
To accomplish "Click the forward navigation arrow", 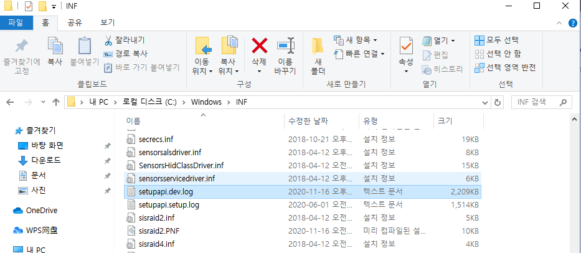I will pos(28,102).
